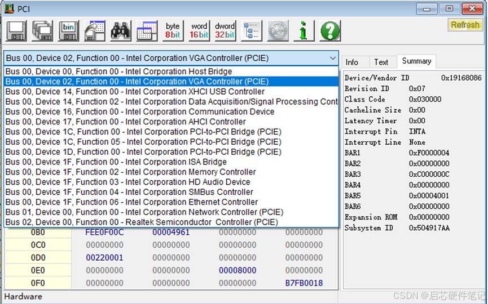Image resolution: width=488 pixels, height=304 pixels.
Task: Click offset row header 0C0
Action: (38, 245)
